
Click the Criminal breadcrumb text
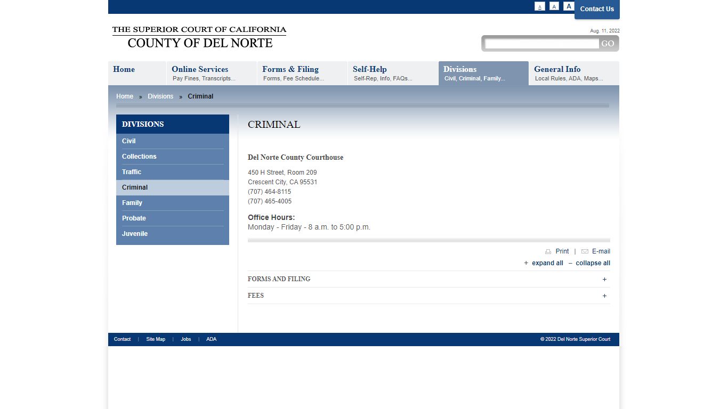point(200,96)
